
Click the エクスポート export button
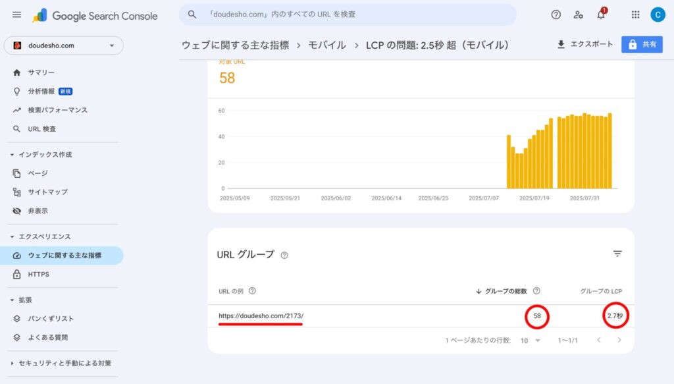[x=584, y=44]
